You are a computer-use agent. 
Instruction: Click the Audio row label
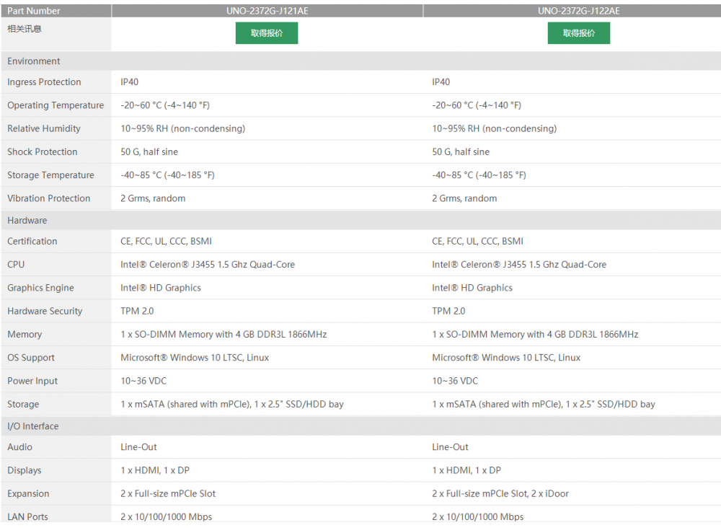point(19,447)
